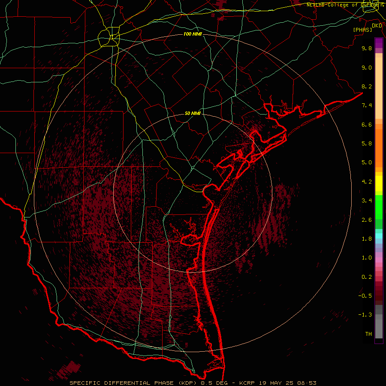
Task: Click the -1.3 legend value
Action: pos(365,315)
